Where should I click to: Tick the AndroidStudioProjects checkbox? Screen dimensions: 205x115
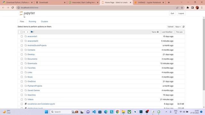(x=22, y=45)
